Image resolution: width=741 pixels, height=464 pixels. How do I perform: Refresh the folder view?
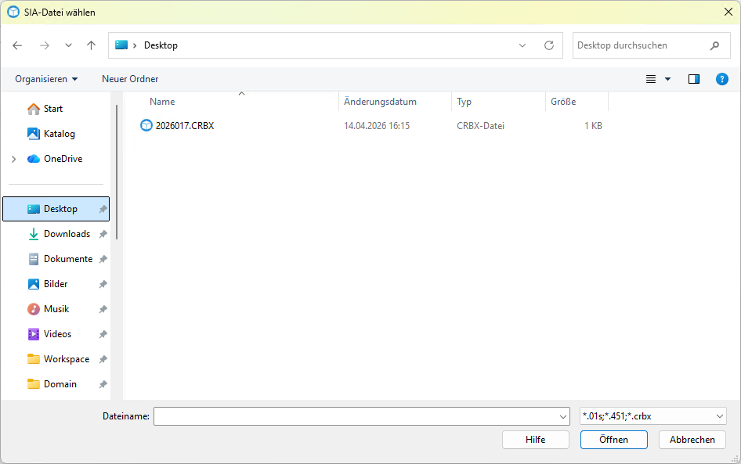(549, 45)
